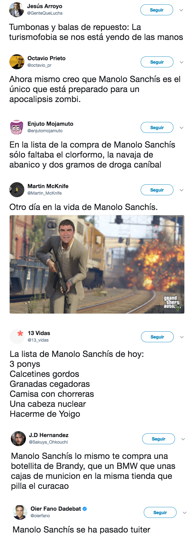The image size is (194, 545).
Task: Open 13 Vidas red asterisk avatar
Action: (x=17, y=337)
